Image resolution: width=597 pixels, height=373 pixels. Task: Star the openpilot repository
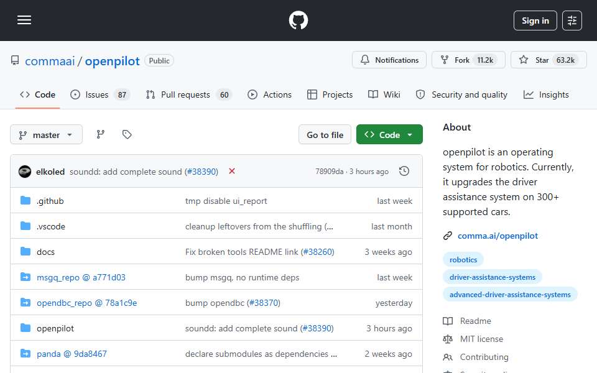548,60
